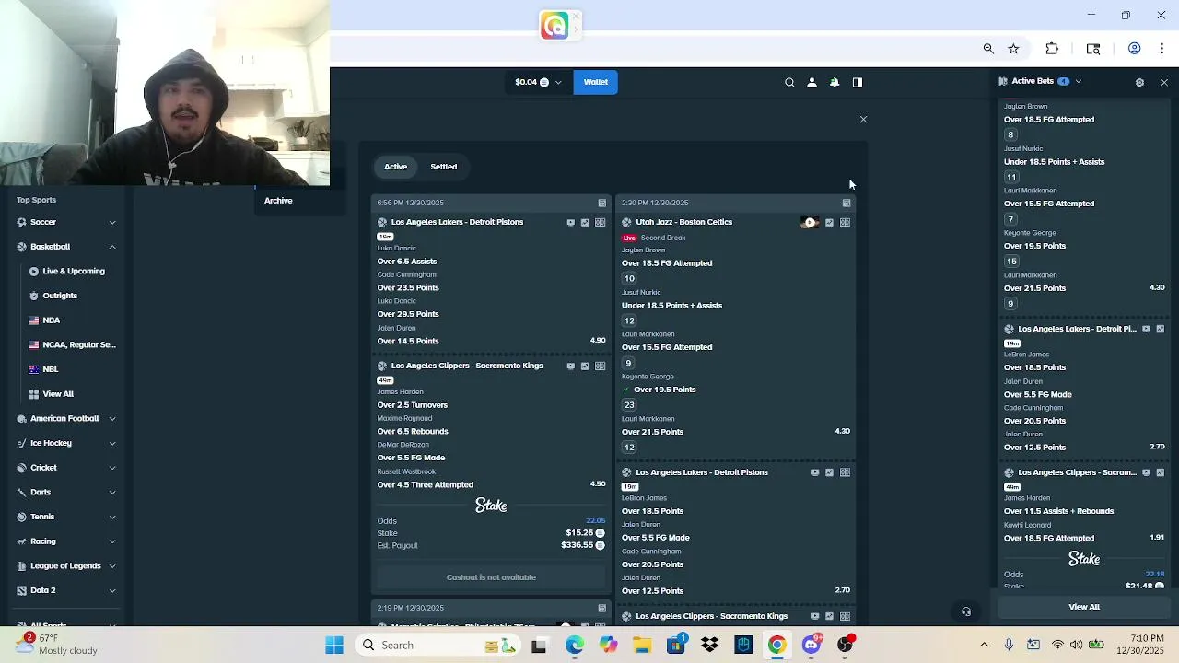1179x663 pixels.
Task: Open the live stream icon on Lakers - Pistons 6:56 PM bet
Action: [x=570, y=222]
